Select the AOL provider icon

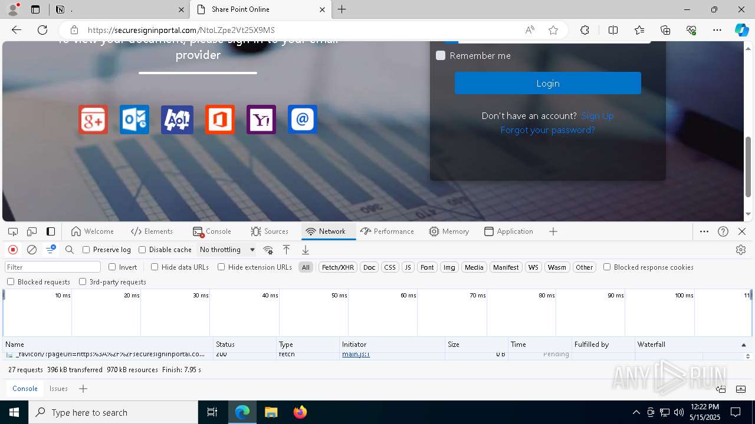click(x=177, y=120)
